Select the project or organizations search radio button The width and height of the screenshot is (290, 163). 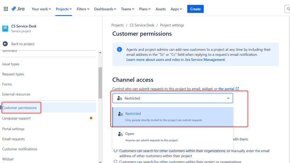[115, 161]
